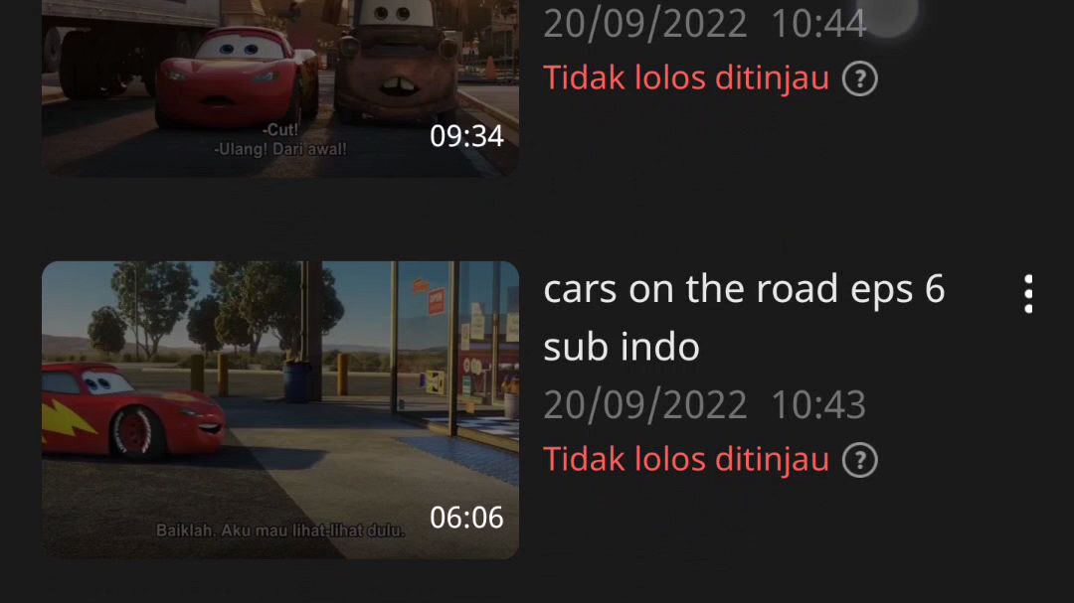1074x603 pixels.
Task: Click subtitle '-Ulang! Dari awal!' on thumbnail
Action: click(280, 149)
